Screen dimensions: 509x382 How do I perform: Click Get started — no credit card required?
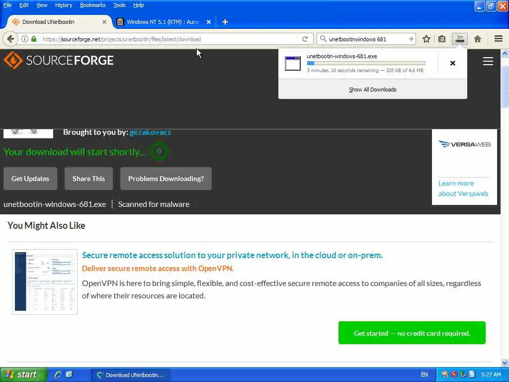click(x=412, y=333)
